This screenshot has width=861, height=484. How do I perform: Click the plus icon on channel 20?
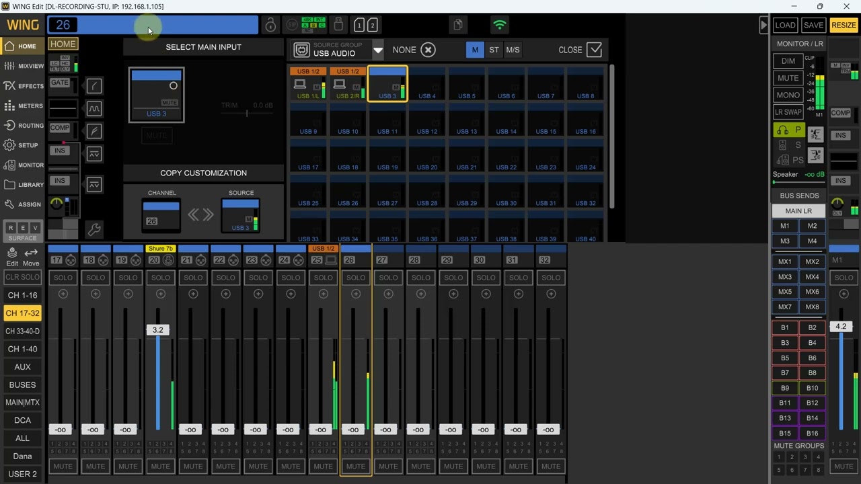click(161, 294)
